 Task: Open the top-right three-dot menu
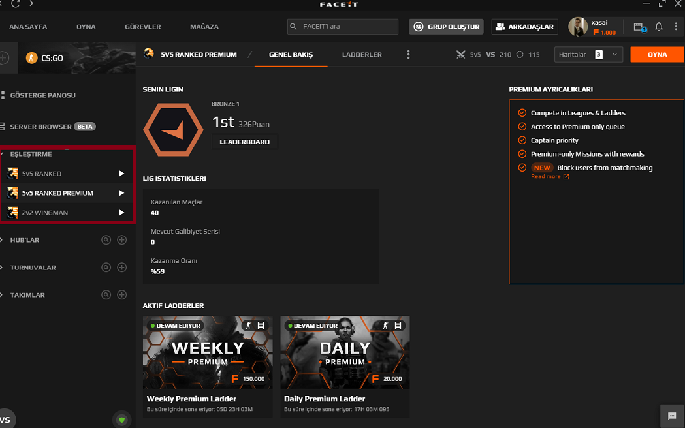(676, 27)
